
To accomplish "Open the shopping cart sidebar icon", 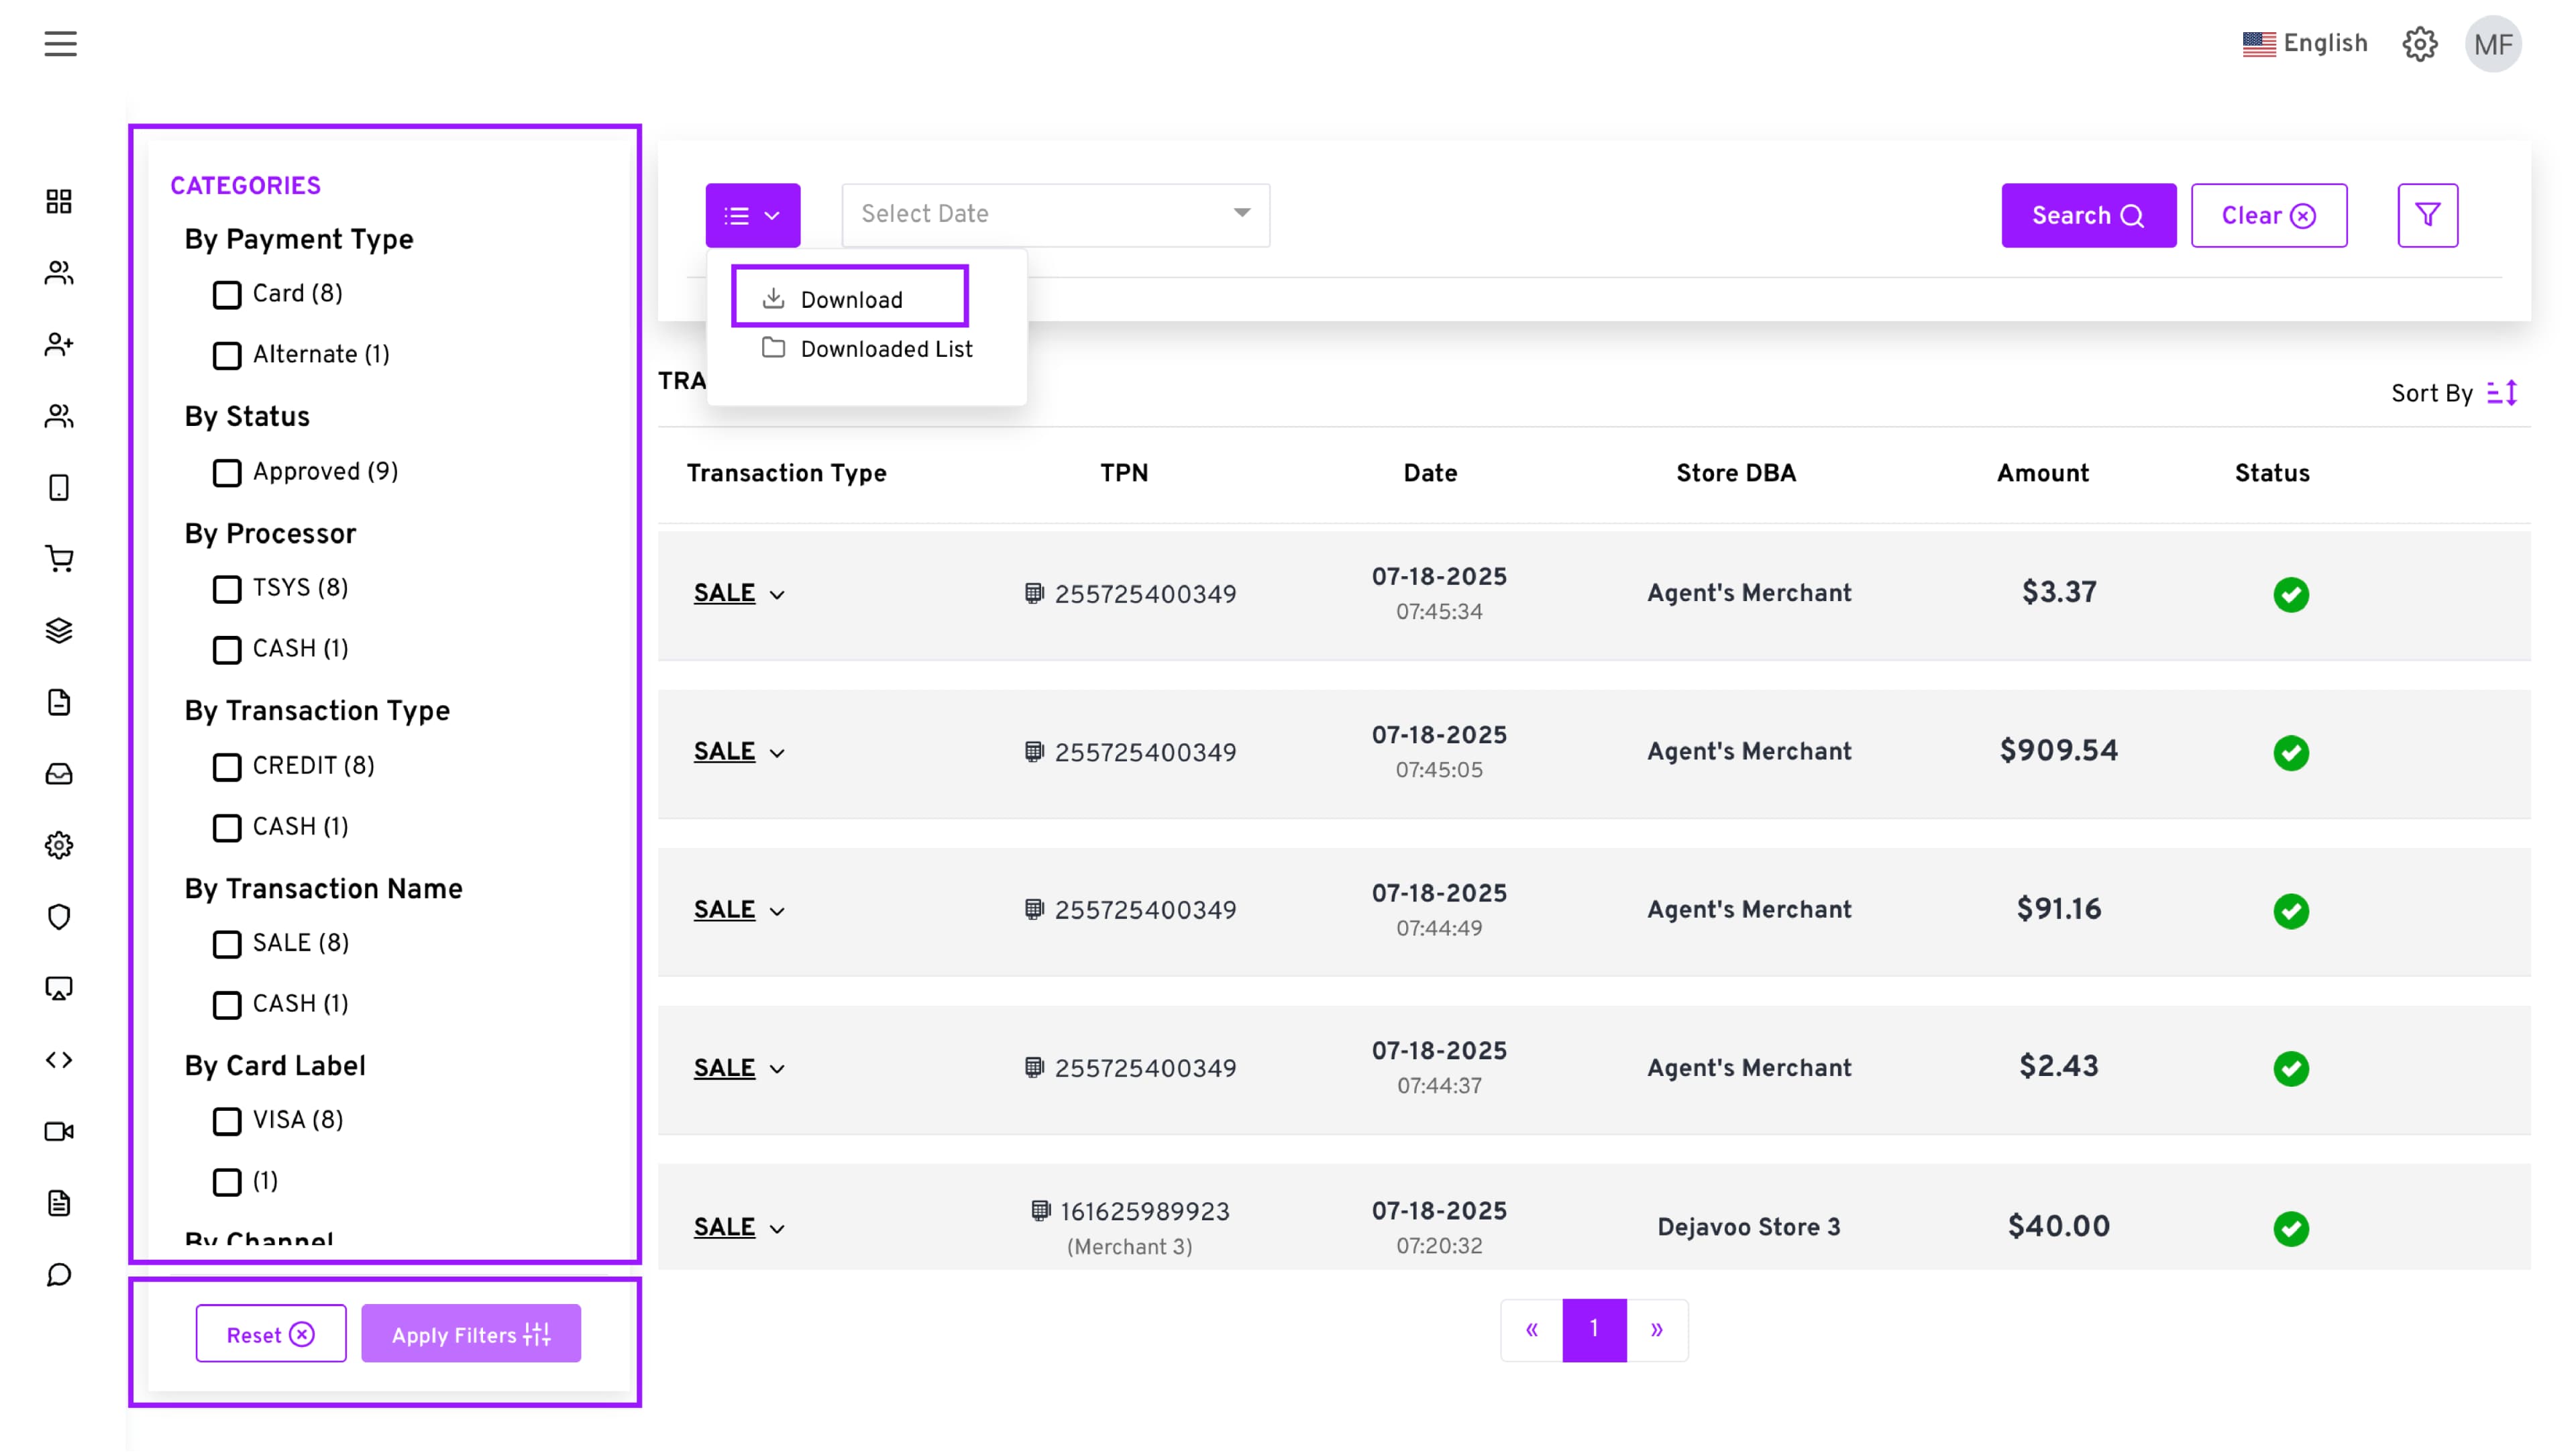I will (59, 559).
